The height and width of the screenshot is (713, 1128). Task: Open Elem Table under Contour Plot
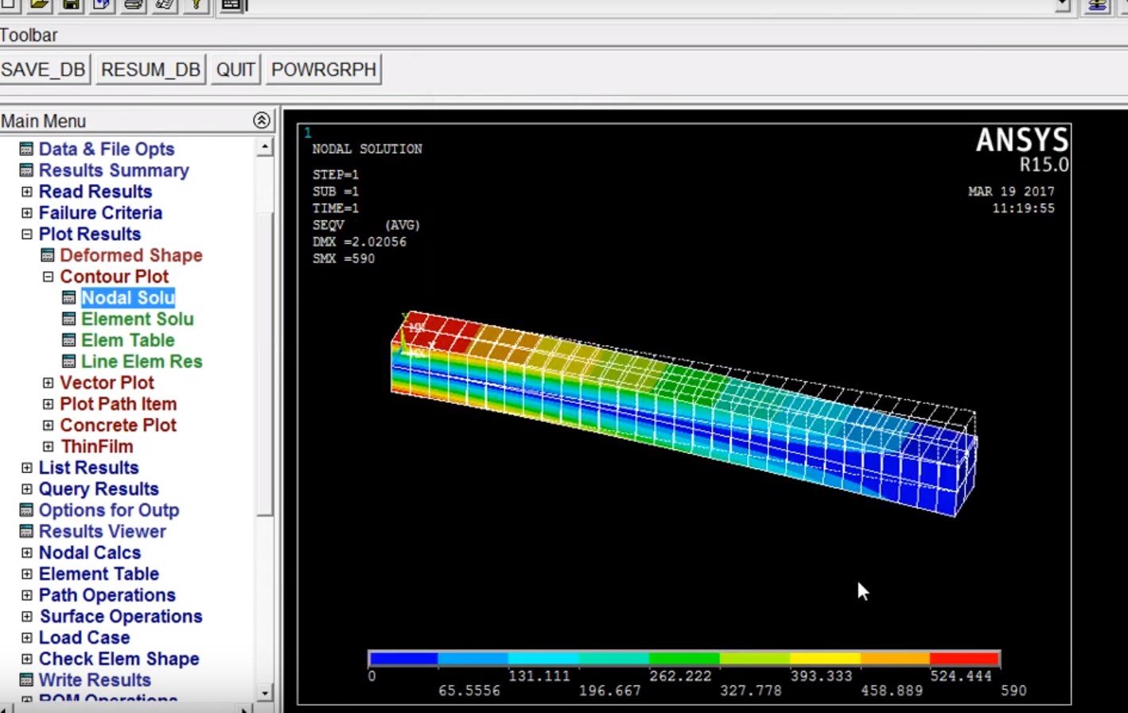pyautogui.click(x=127, y=340)
